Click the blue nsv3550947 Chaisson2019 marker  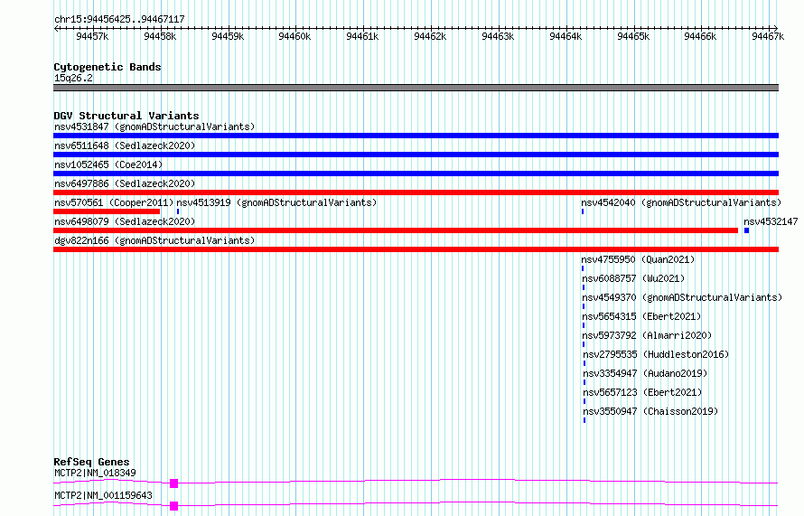click(x=584, y=420)
